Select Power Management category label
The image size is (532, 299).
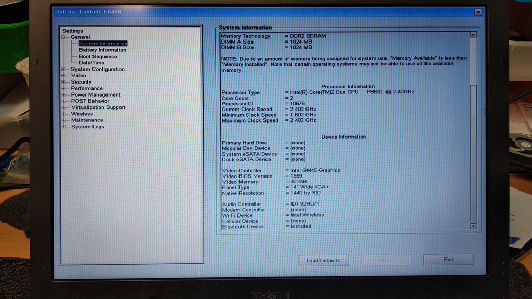coord(96,94)
